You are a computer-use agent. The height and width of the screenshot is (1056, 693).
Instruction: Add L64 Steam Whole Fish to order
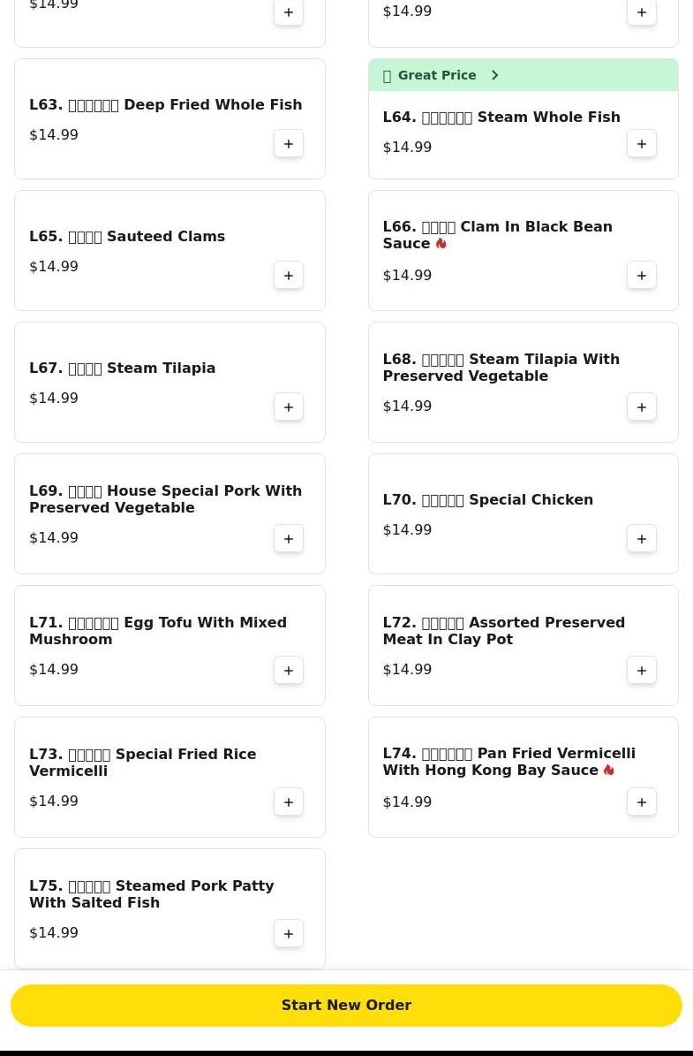click(x=642, y=144)
